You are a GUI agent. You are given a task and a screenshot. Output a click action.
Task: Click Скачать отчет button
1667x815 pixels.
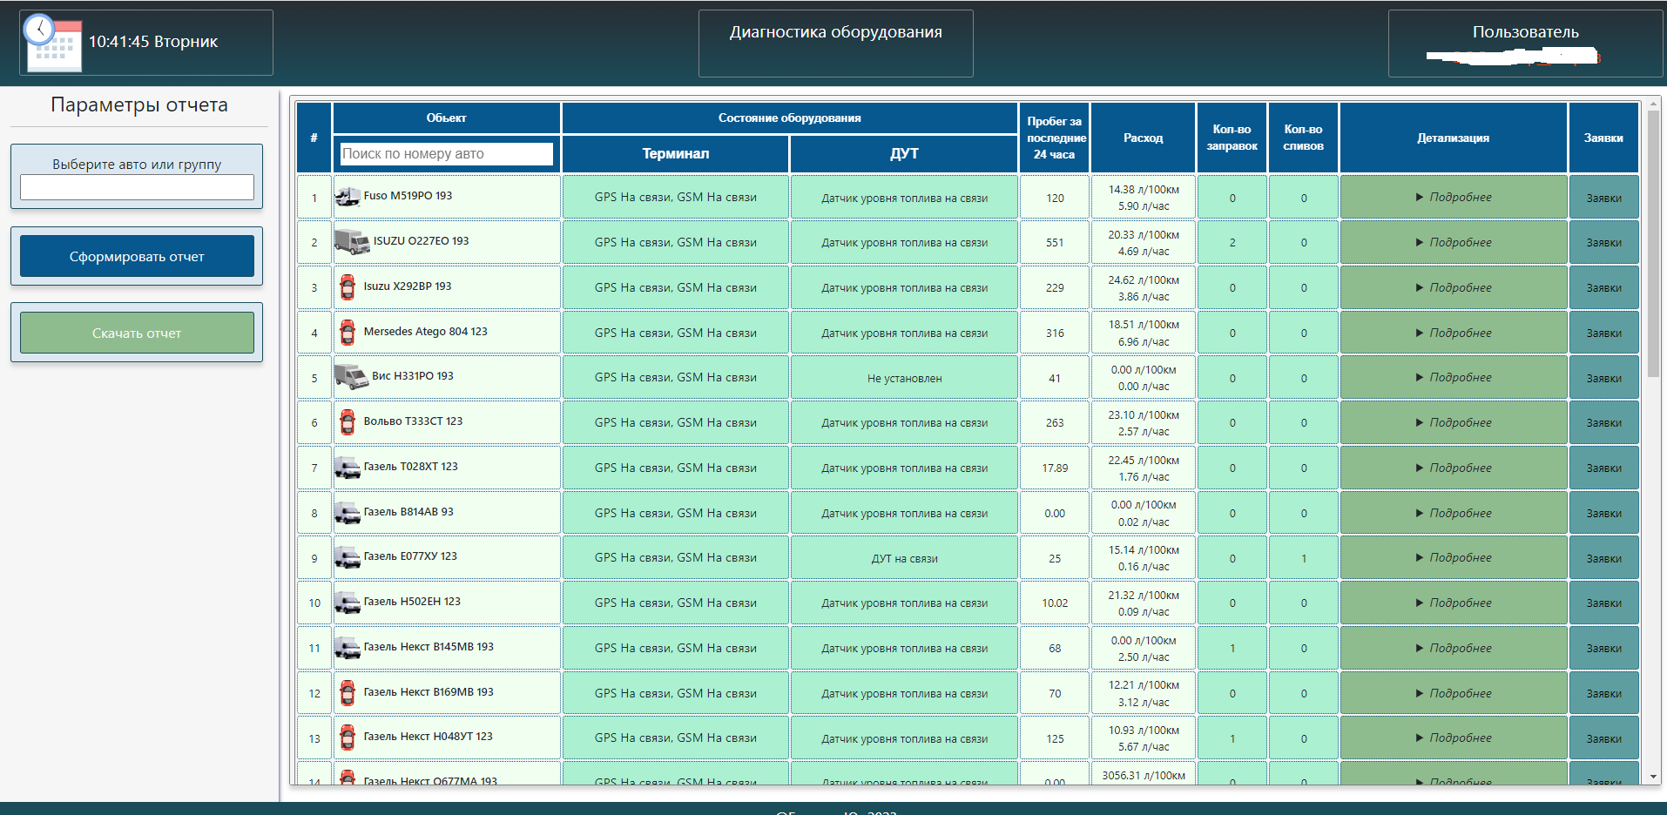137,333
